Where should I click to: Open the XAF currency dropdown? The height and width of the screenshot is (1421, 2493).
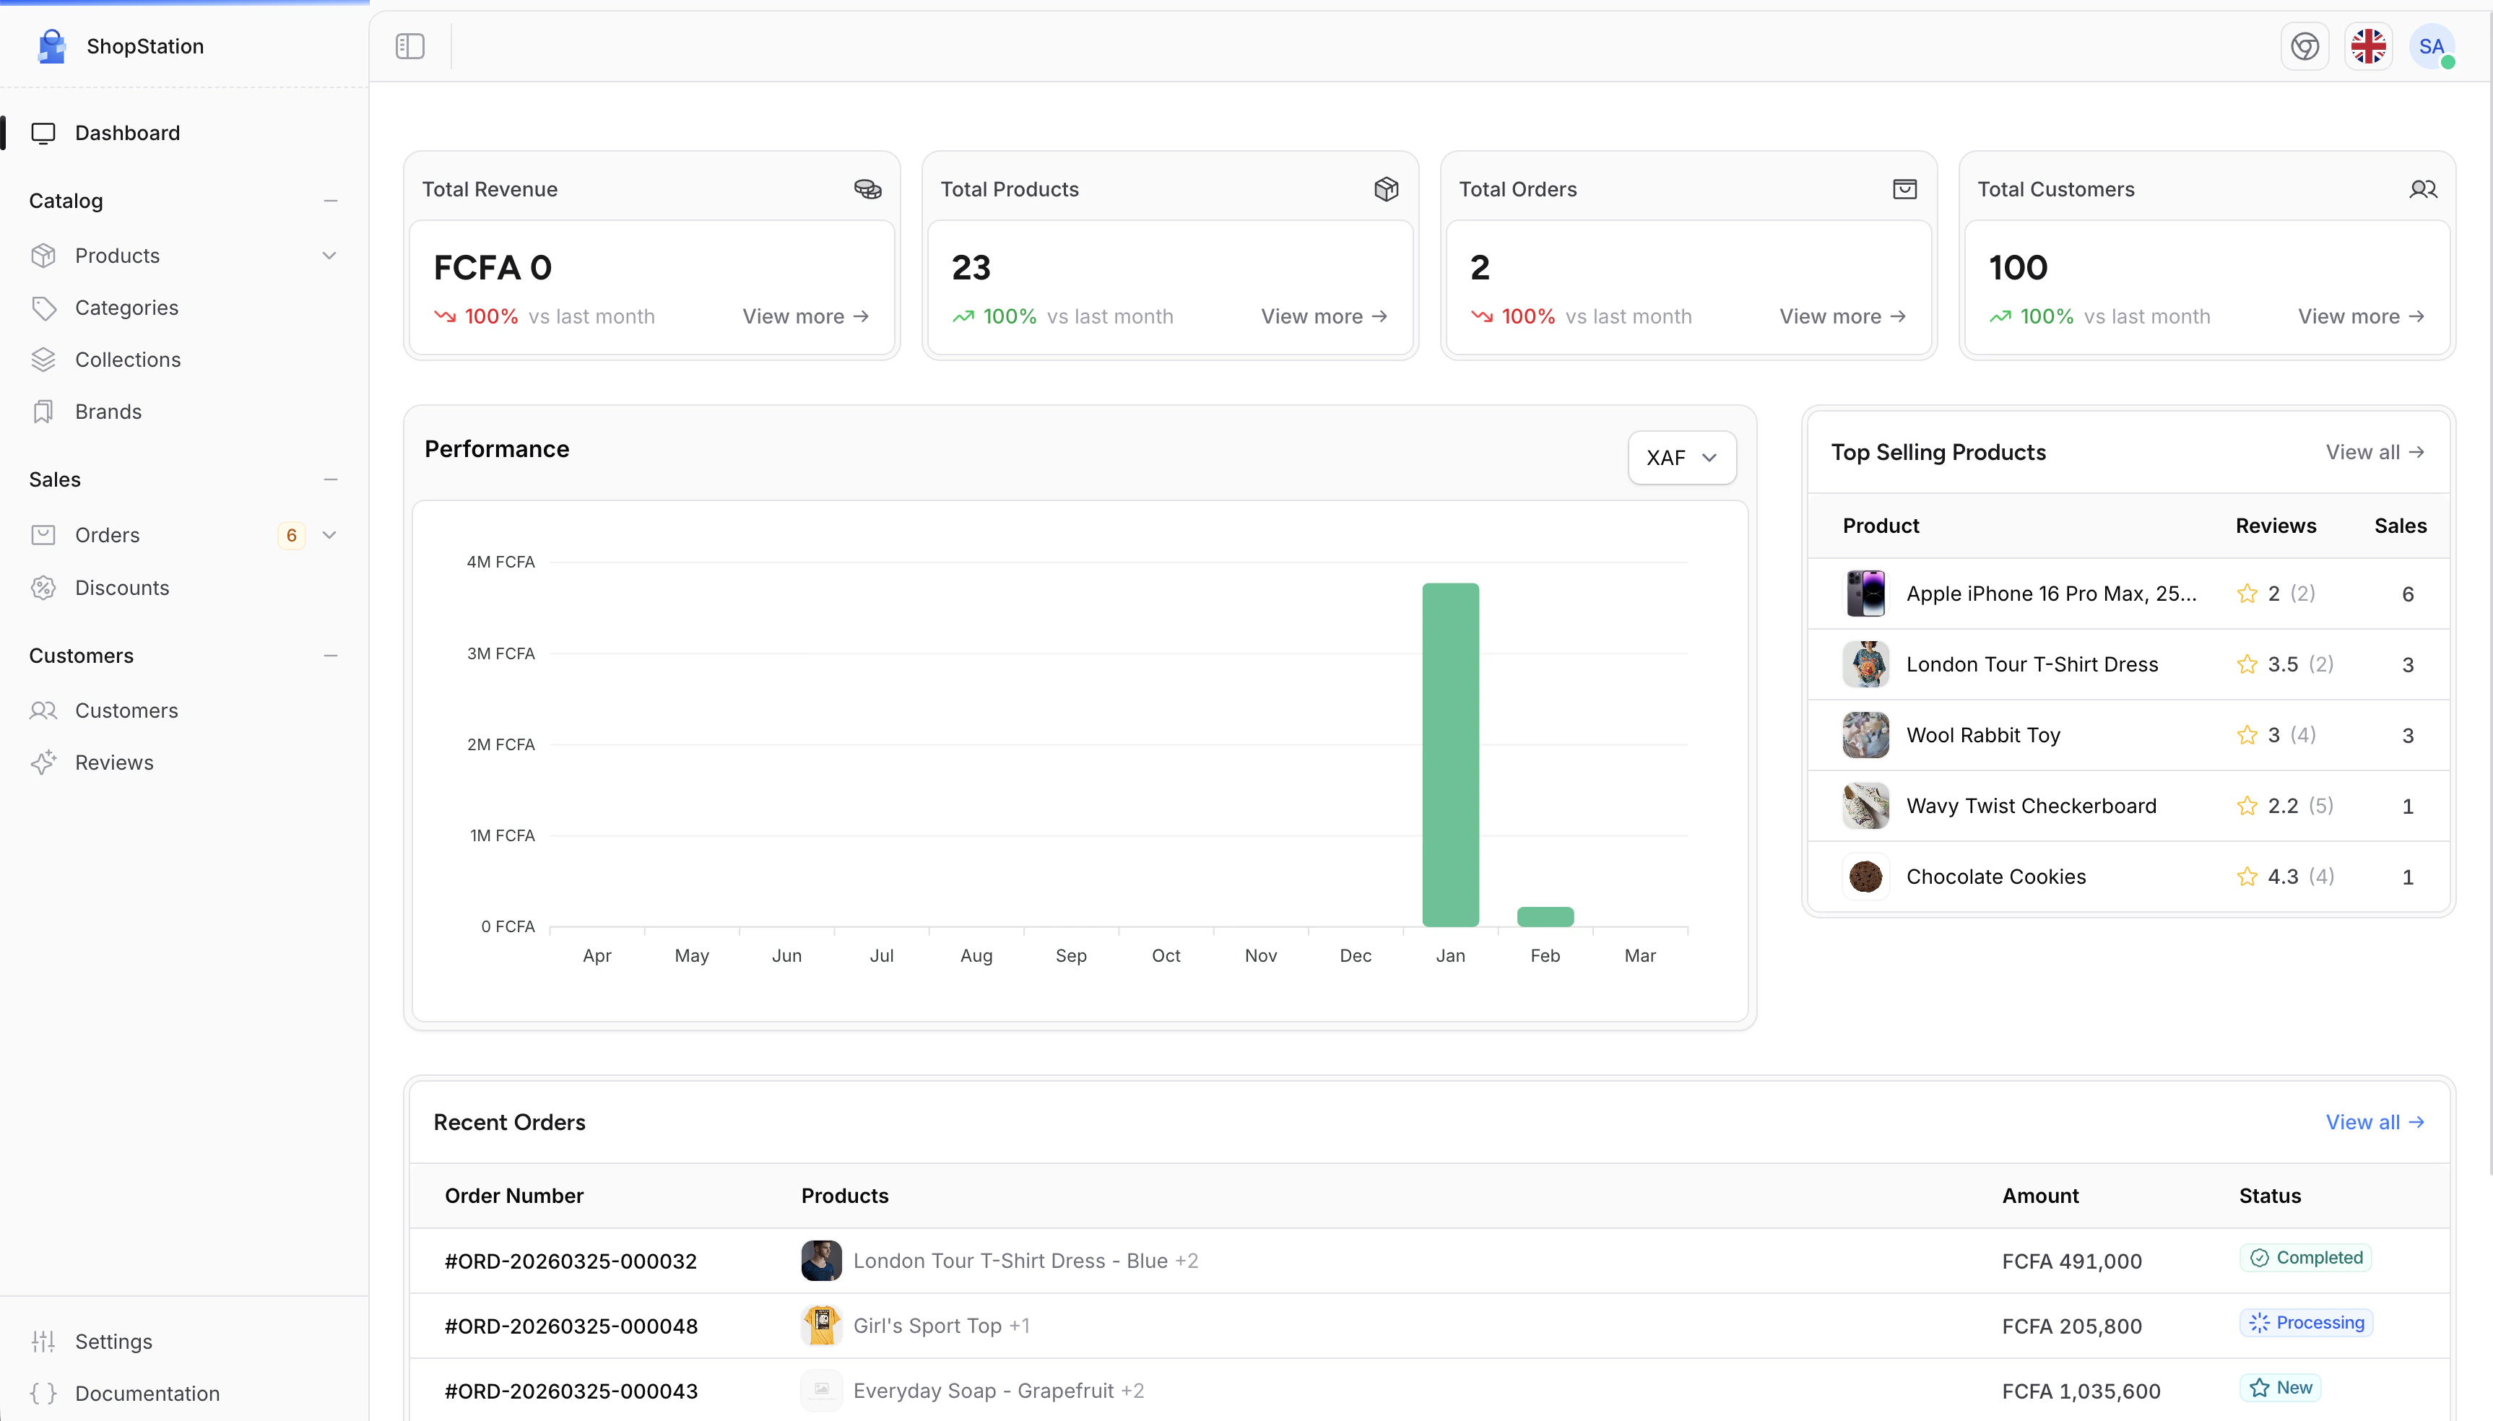[1681, 457]
